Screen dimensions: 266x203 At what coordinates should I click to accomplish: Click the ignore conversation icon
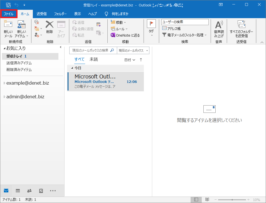[x=37, y=22]
